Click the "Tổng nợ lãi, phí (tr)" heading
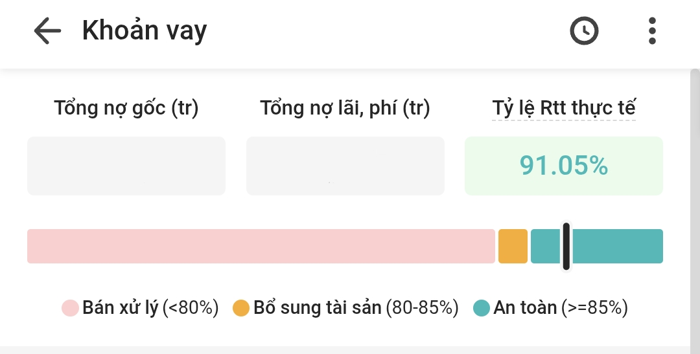This screenshot has height=354, width=700. [x=345, y=108]
